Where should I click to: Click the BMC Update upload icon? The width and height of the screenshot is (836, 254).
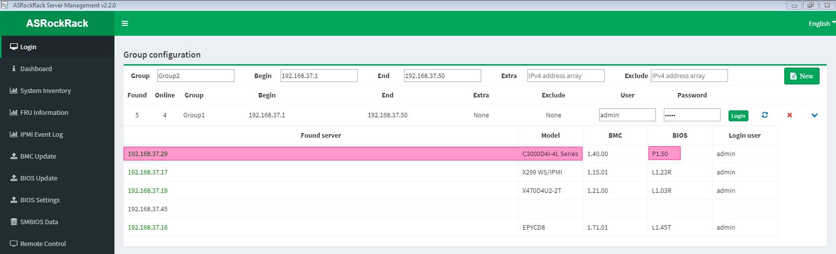[14, 156]
